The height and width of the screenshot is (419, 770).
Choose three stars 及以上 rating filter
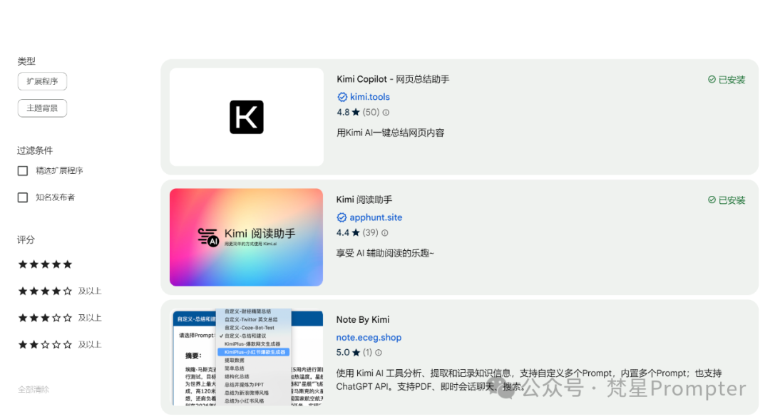coord(45,318)
